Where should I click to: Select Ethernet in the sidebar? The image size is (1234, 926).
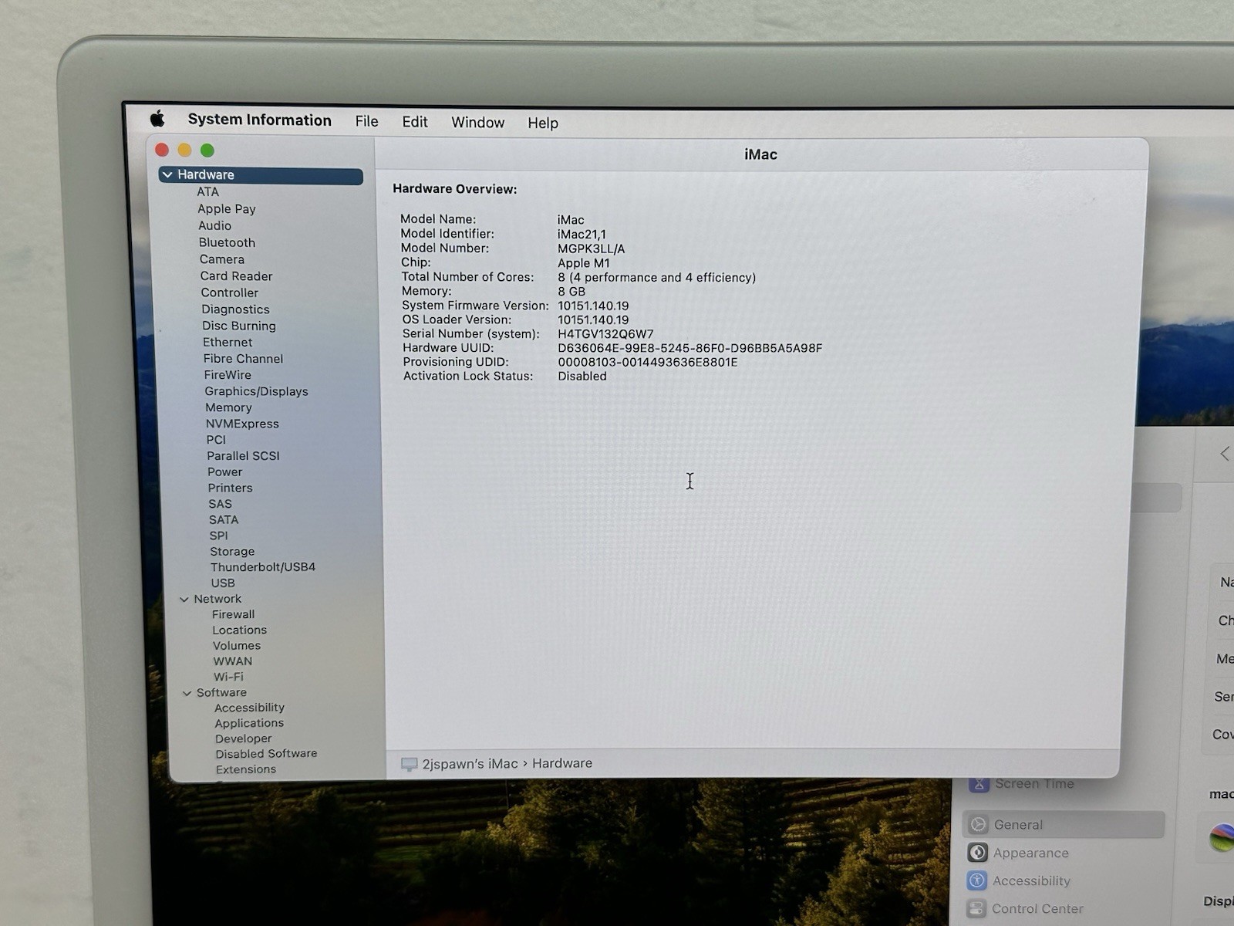[227, 343]
